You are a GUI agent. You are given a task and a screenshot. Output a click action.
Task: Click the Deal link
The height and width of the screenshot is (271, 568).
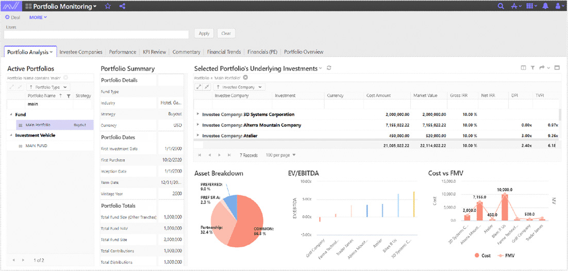[x=15, y=18]
